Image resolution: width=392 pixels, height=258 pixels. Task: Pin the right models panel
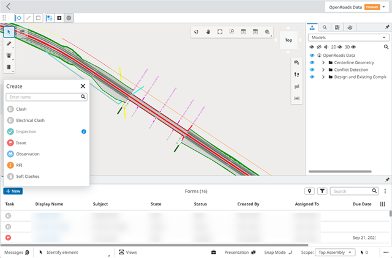387,27
